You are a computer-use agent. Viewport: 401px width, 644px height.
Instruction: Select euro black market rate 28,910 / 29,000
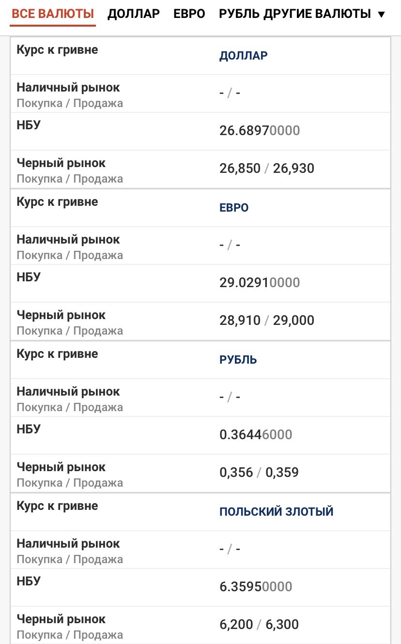[267, 321]
